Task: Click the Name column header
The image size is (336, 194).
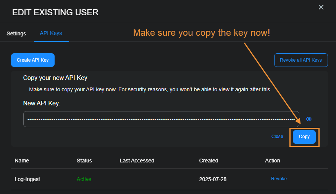Action: pyautogui.click(x=22, y=161)
